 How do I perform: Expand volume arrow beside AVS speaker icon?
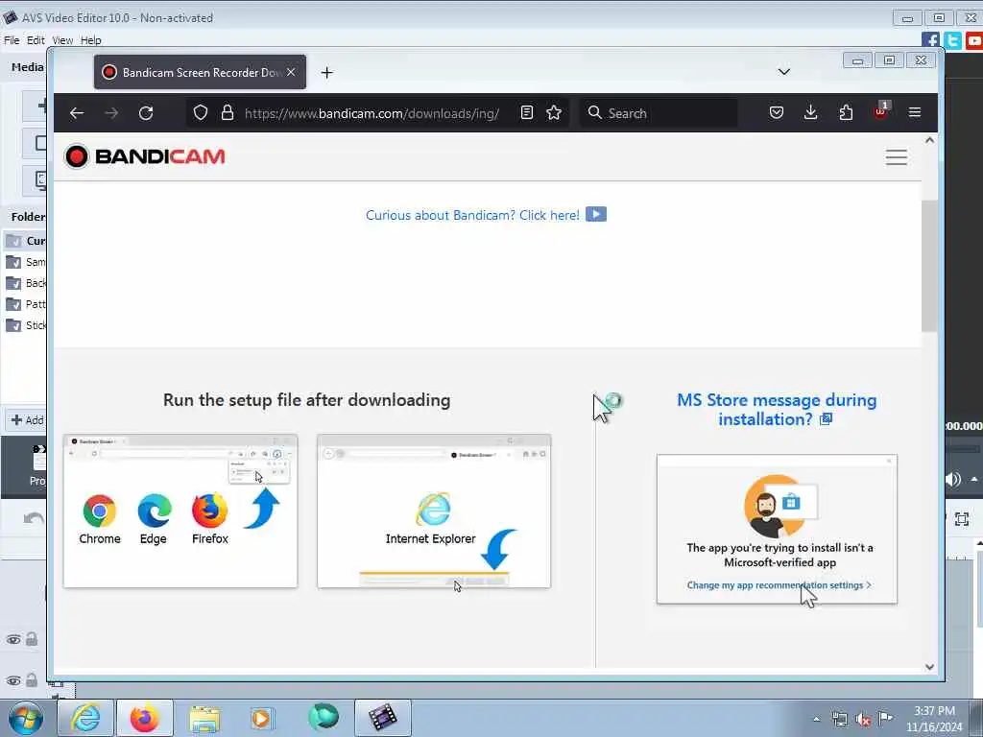pos(974,480)
